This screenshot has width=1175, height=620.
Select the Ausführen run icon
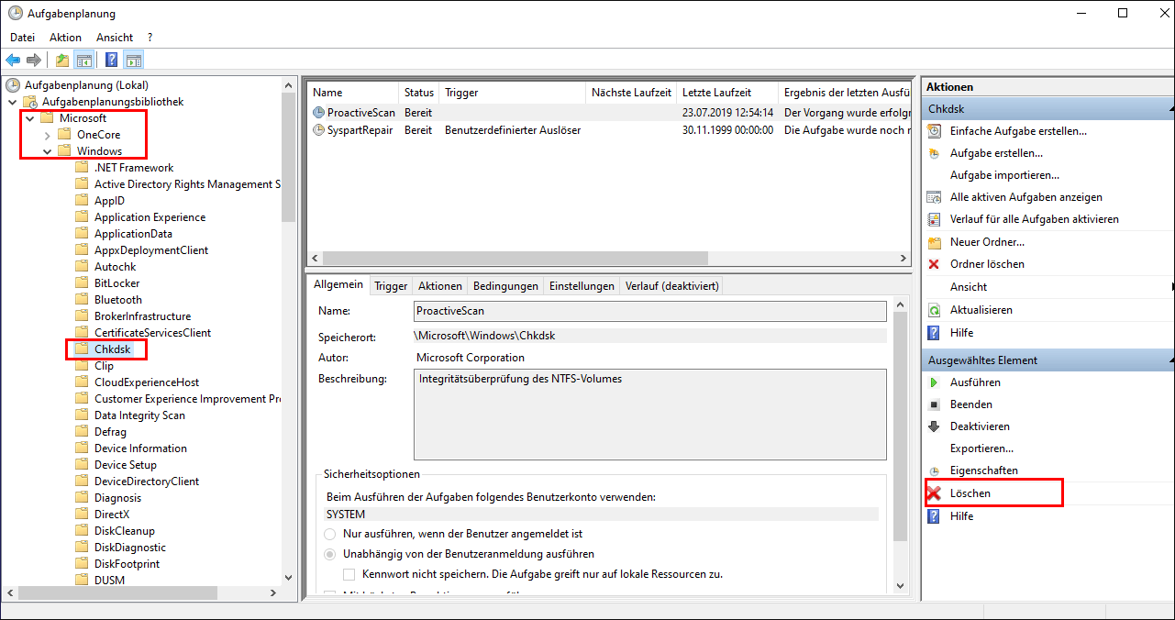point(934,382)
